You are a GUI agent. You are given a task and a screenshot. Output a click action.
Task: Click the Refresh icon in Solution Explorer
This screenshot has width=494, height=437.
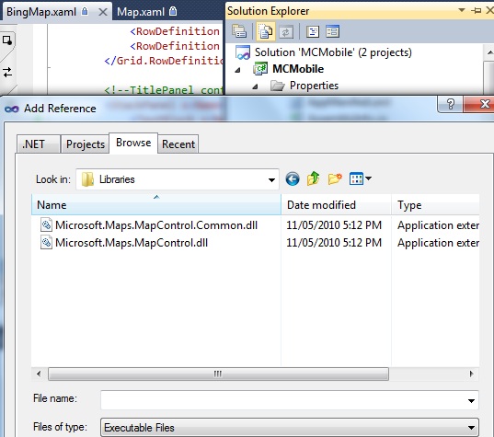(x=286, y=32)
